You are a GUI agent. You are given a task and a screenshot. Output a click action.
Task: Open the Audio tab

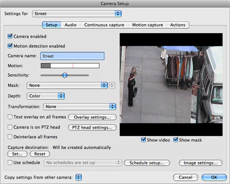click(71, 25)
